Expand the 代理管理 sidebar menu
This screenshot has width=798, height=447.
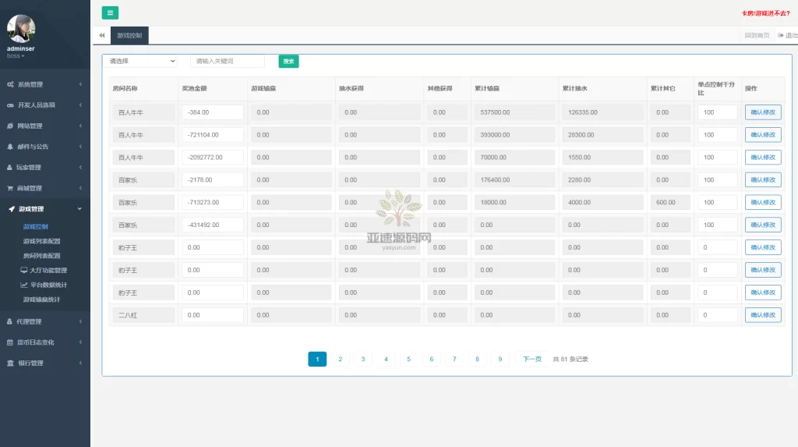pyautogui.click(x=44, y=321)
